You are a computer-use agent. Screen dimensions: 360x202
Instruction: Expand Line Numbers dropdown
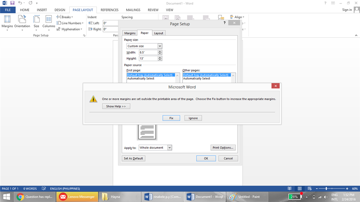70,23
